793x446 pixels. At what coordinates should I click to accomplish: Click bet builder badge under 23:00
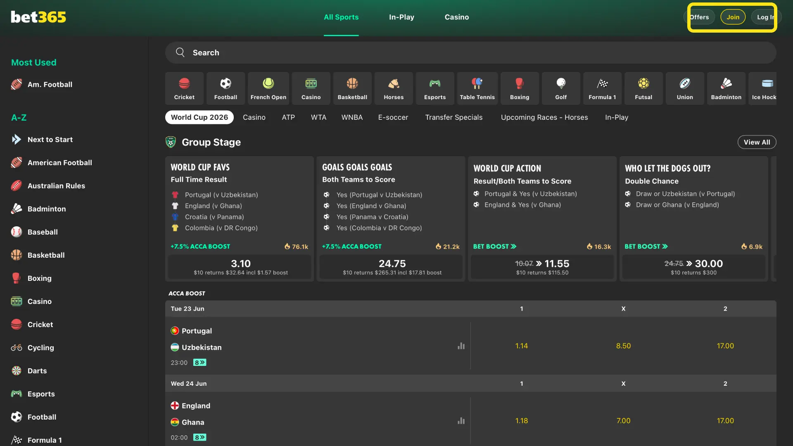[x=200, y=363]
